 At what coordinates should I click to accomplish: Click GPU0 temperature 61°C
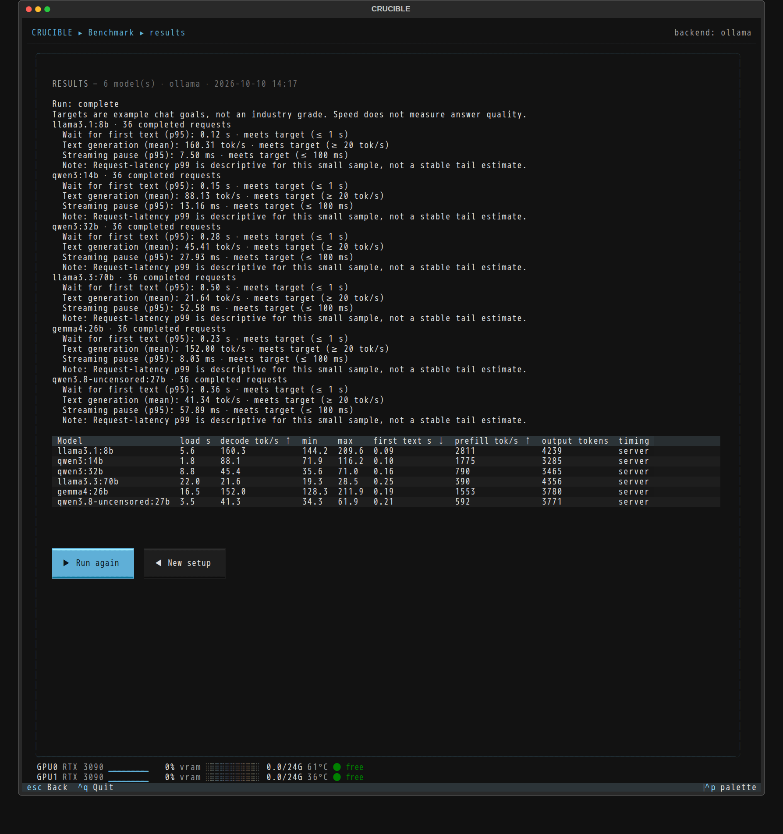[317, 767]
